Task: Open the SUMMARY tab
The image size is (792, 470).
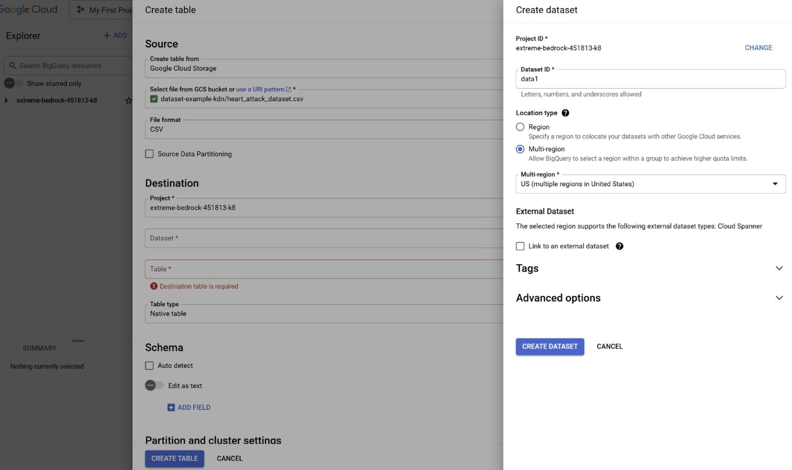Action: (39, 348)
